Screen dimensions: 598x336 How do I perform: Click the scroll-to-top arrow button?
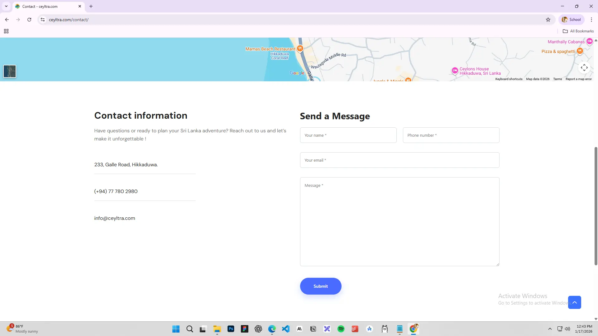tap(574, 302)
